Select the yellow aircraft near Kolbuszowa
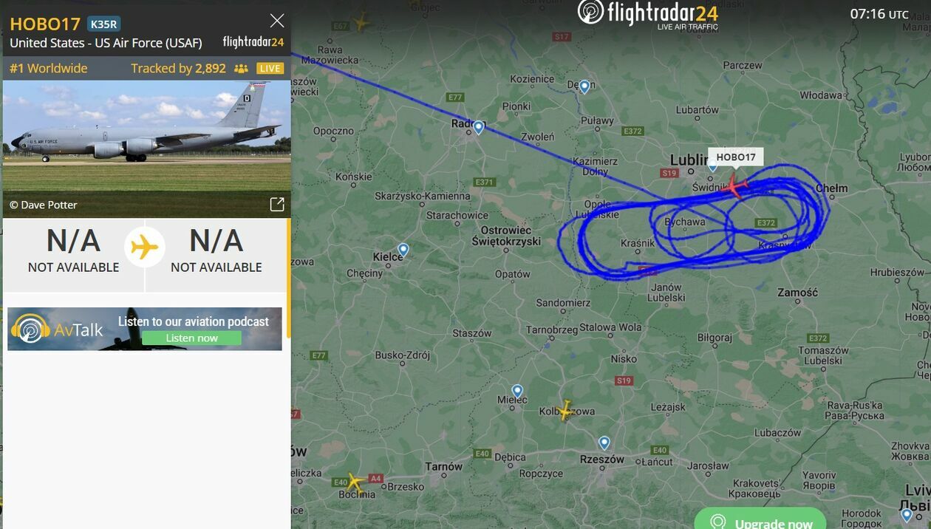Image resolution: width=931 pixels, height=529 pixels. 566,410
